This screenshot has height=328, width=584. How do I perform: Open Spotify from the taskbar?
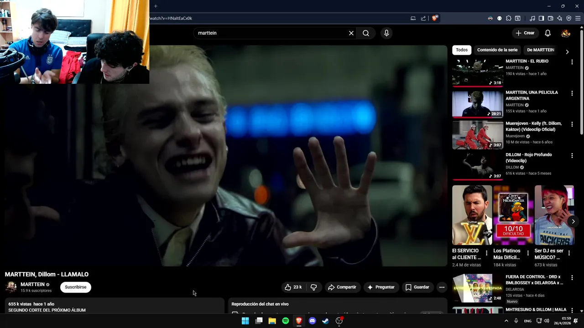(x=286, y=321)
